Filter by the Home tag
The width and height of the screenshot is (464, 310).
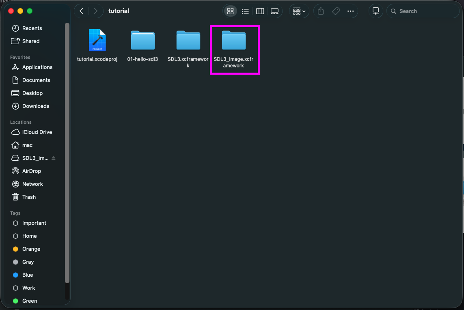click(x=29, y=236)
